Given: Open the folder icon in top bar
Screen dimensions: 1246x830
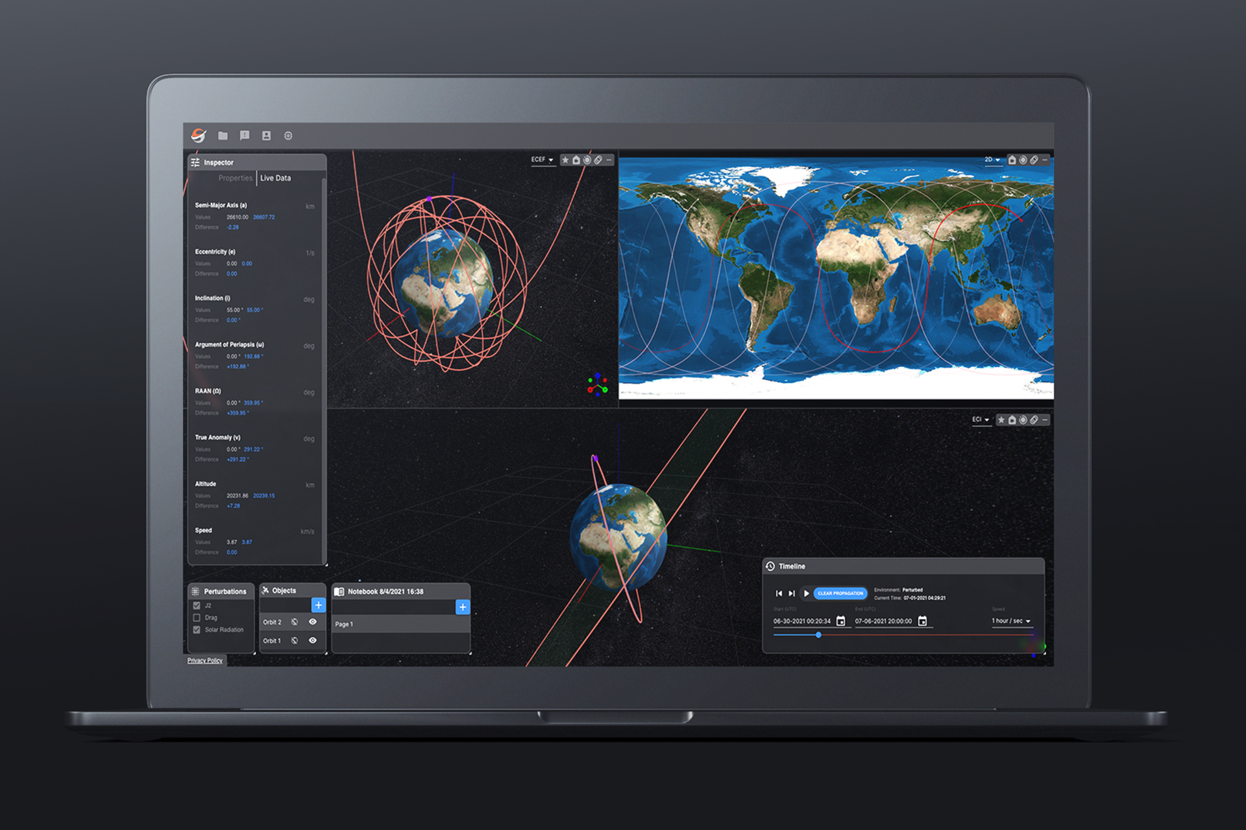Looking at the screenshot, I should (223, 136).
